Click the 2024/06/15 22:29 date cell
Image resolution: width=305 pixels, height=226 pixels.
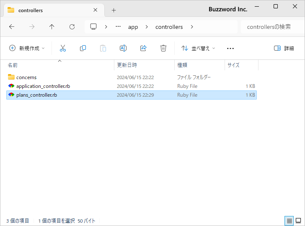135,95
